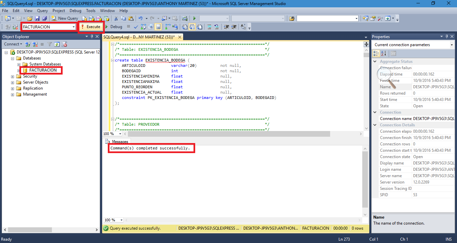Click the Results to File icon
This screenshot has width=457, height=243.
(x=200, y=27)
